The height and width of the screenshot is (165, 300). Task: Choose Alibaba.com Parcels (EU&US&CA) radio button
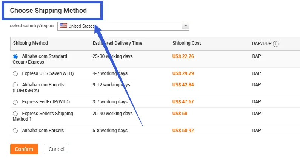(15, 85)
